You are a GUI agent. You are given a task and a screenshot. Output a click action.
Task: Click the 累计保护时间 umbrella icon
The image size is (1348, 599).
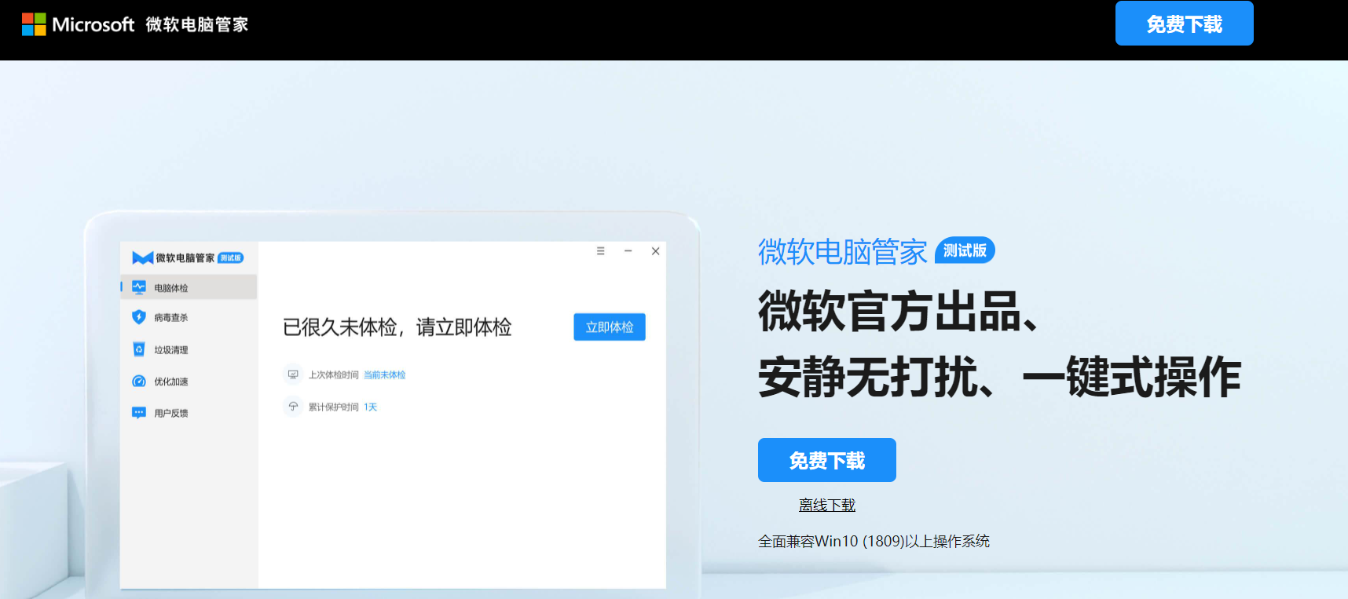click(293, 407)
